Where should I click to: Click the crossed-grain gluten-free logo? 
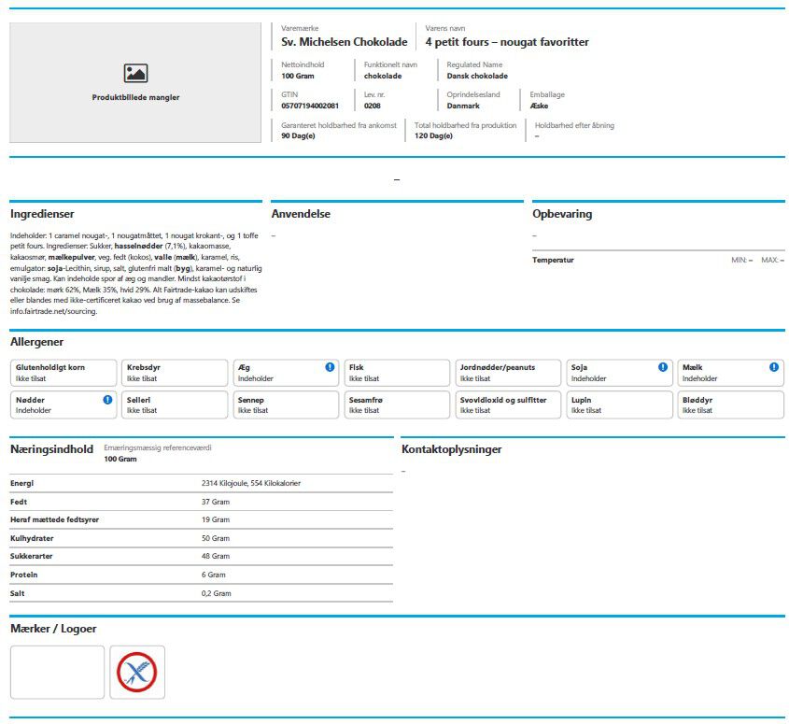click(x=137, y=672)
